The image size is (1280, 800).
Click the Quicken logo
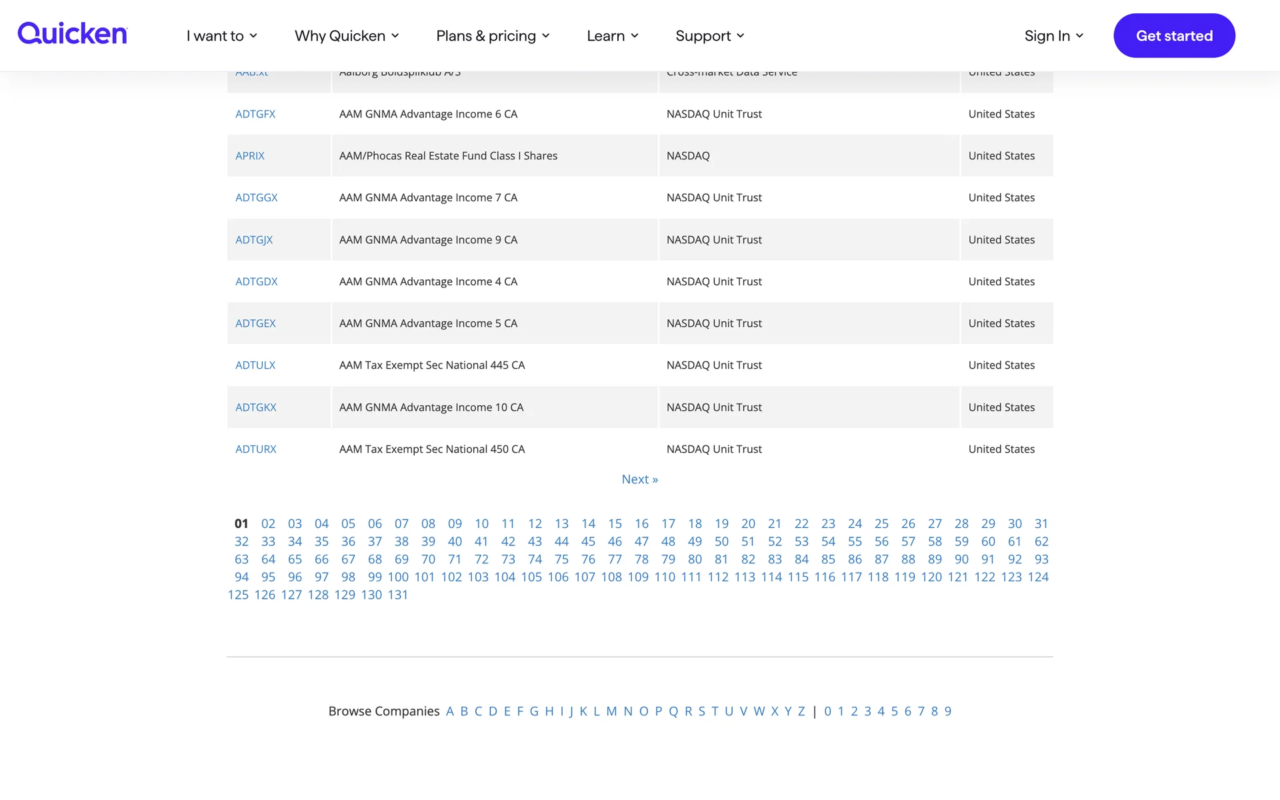pyautogui.click(x=72, y=34)
